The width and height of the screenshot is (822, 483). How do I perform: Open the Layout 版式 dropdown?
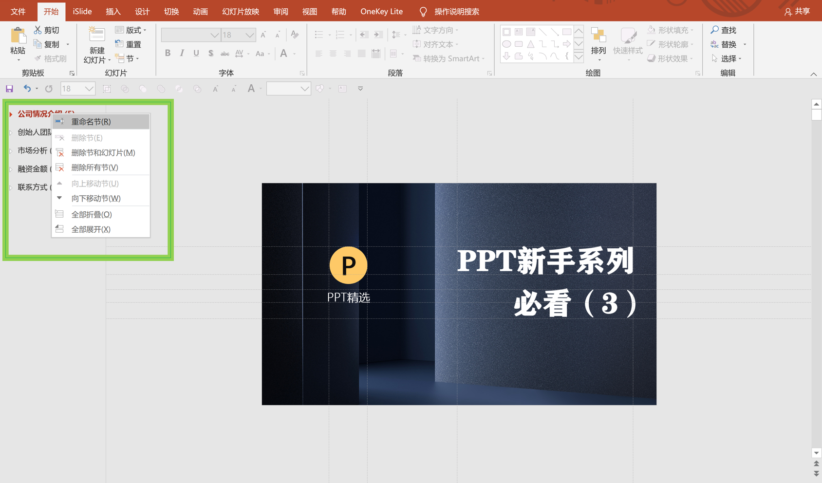(x=131, y=30)
